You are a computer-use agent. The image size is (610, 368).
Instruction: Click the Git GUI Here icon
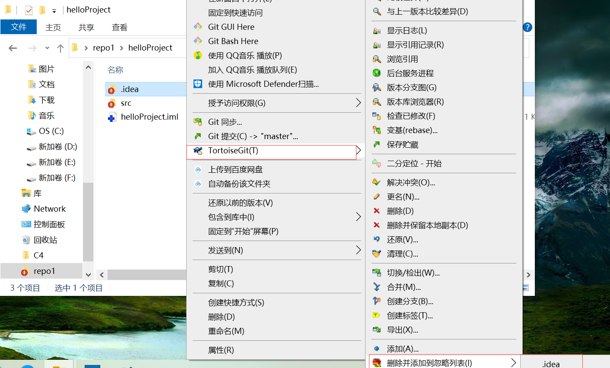click(x=198, y=27)
